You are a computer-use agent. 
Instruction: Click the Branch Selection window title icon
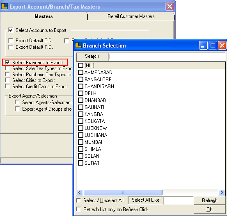(x=78, y=45)
